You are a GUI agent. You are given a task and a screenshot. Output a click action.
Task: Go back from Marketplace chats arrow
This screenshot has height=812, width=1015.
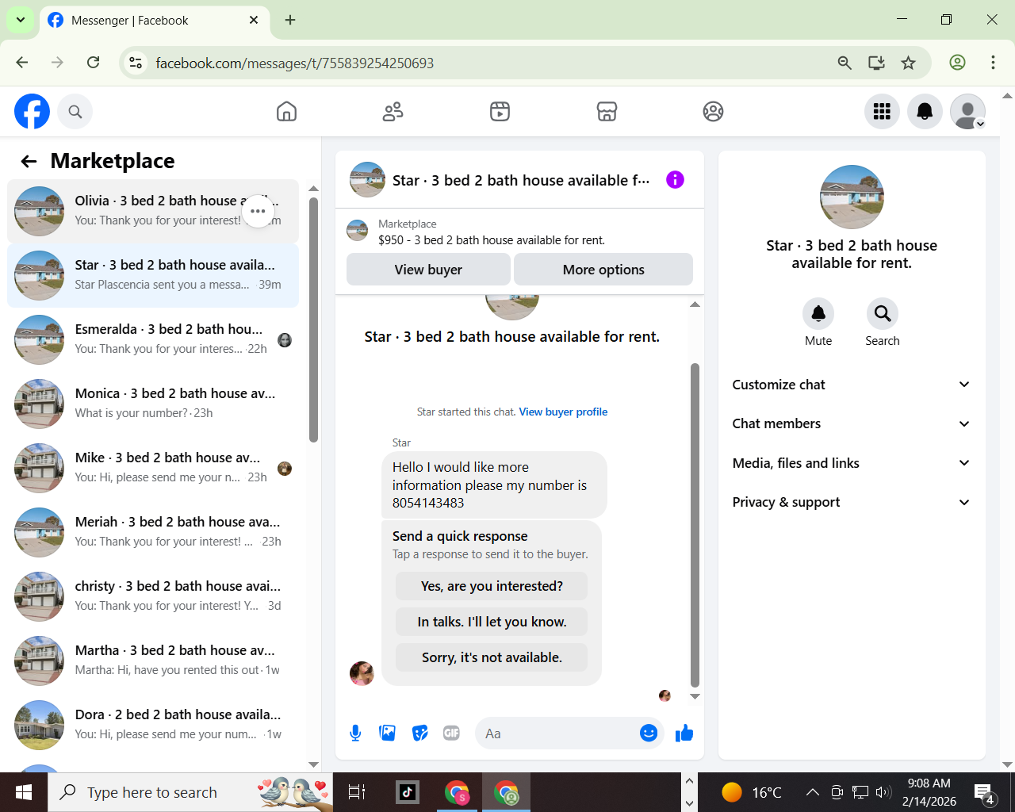click(x=29, y=162)
